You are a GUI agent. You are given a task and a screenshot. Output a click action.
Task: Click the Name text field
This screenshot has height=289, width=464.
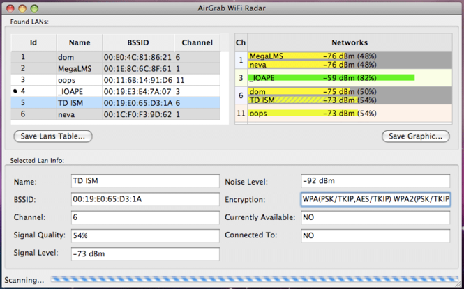pyautogui.click(x=144, y=181)
